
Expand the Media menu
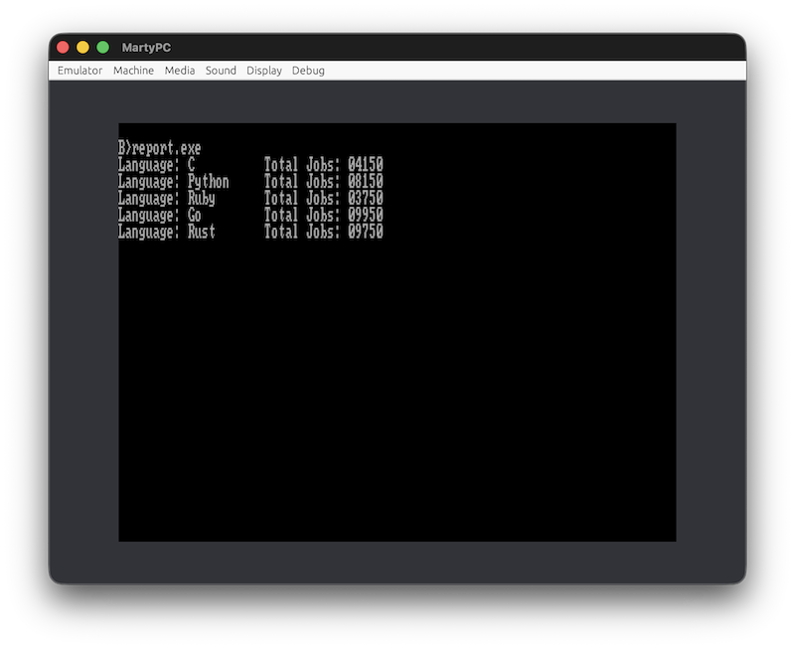pyautogui.click(x=180, y=71)
